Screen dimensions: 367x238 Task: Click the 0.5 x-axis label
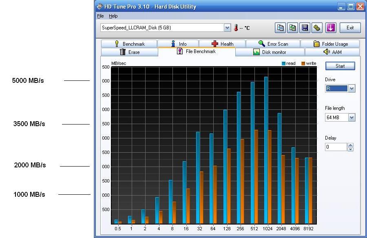tap(118, 229)
